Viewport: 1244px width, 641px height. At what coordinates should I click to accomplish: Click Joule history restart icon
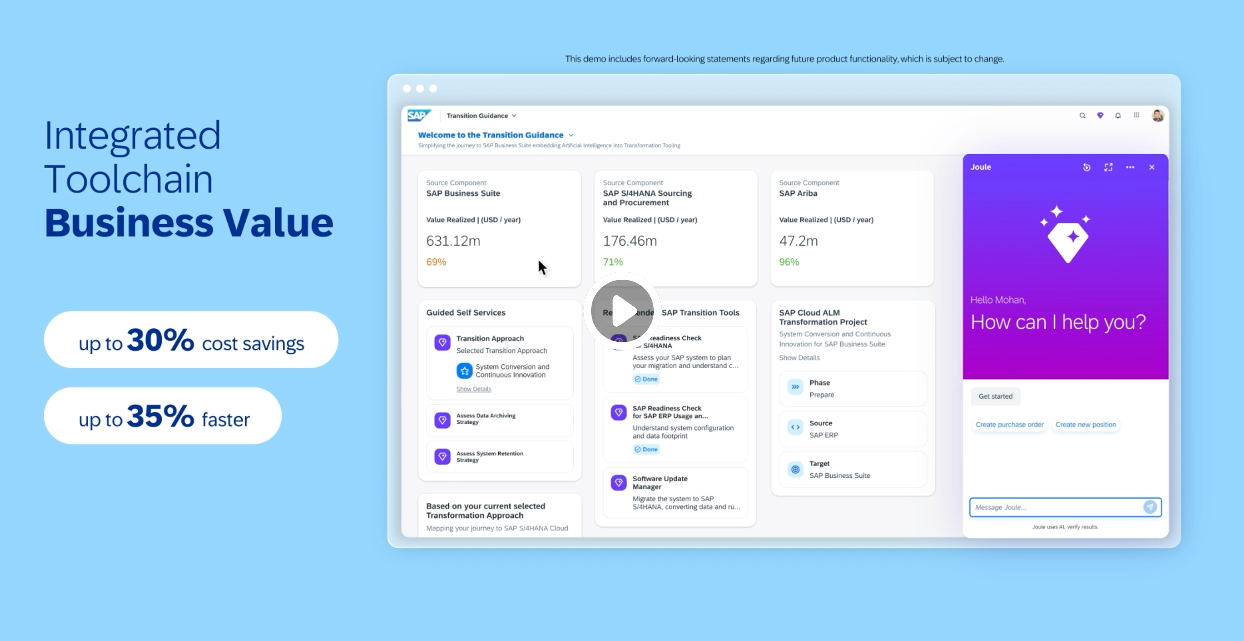click(1087, 167)
